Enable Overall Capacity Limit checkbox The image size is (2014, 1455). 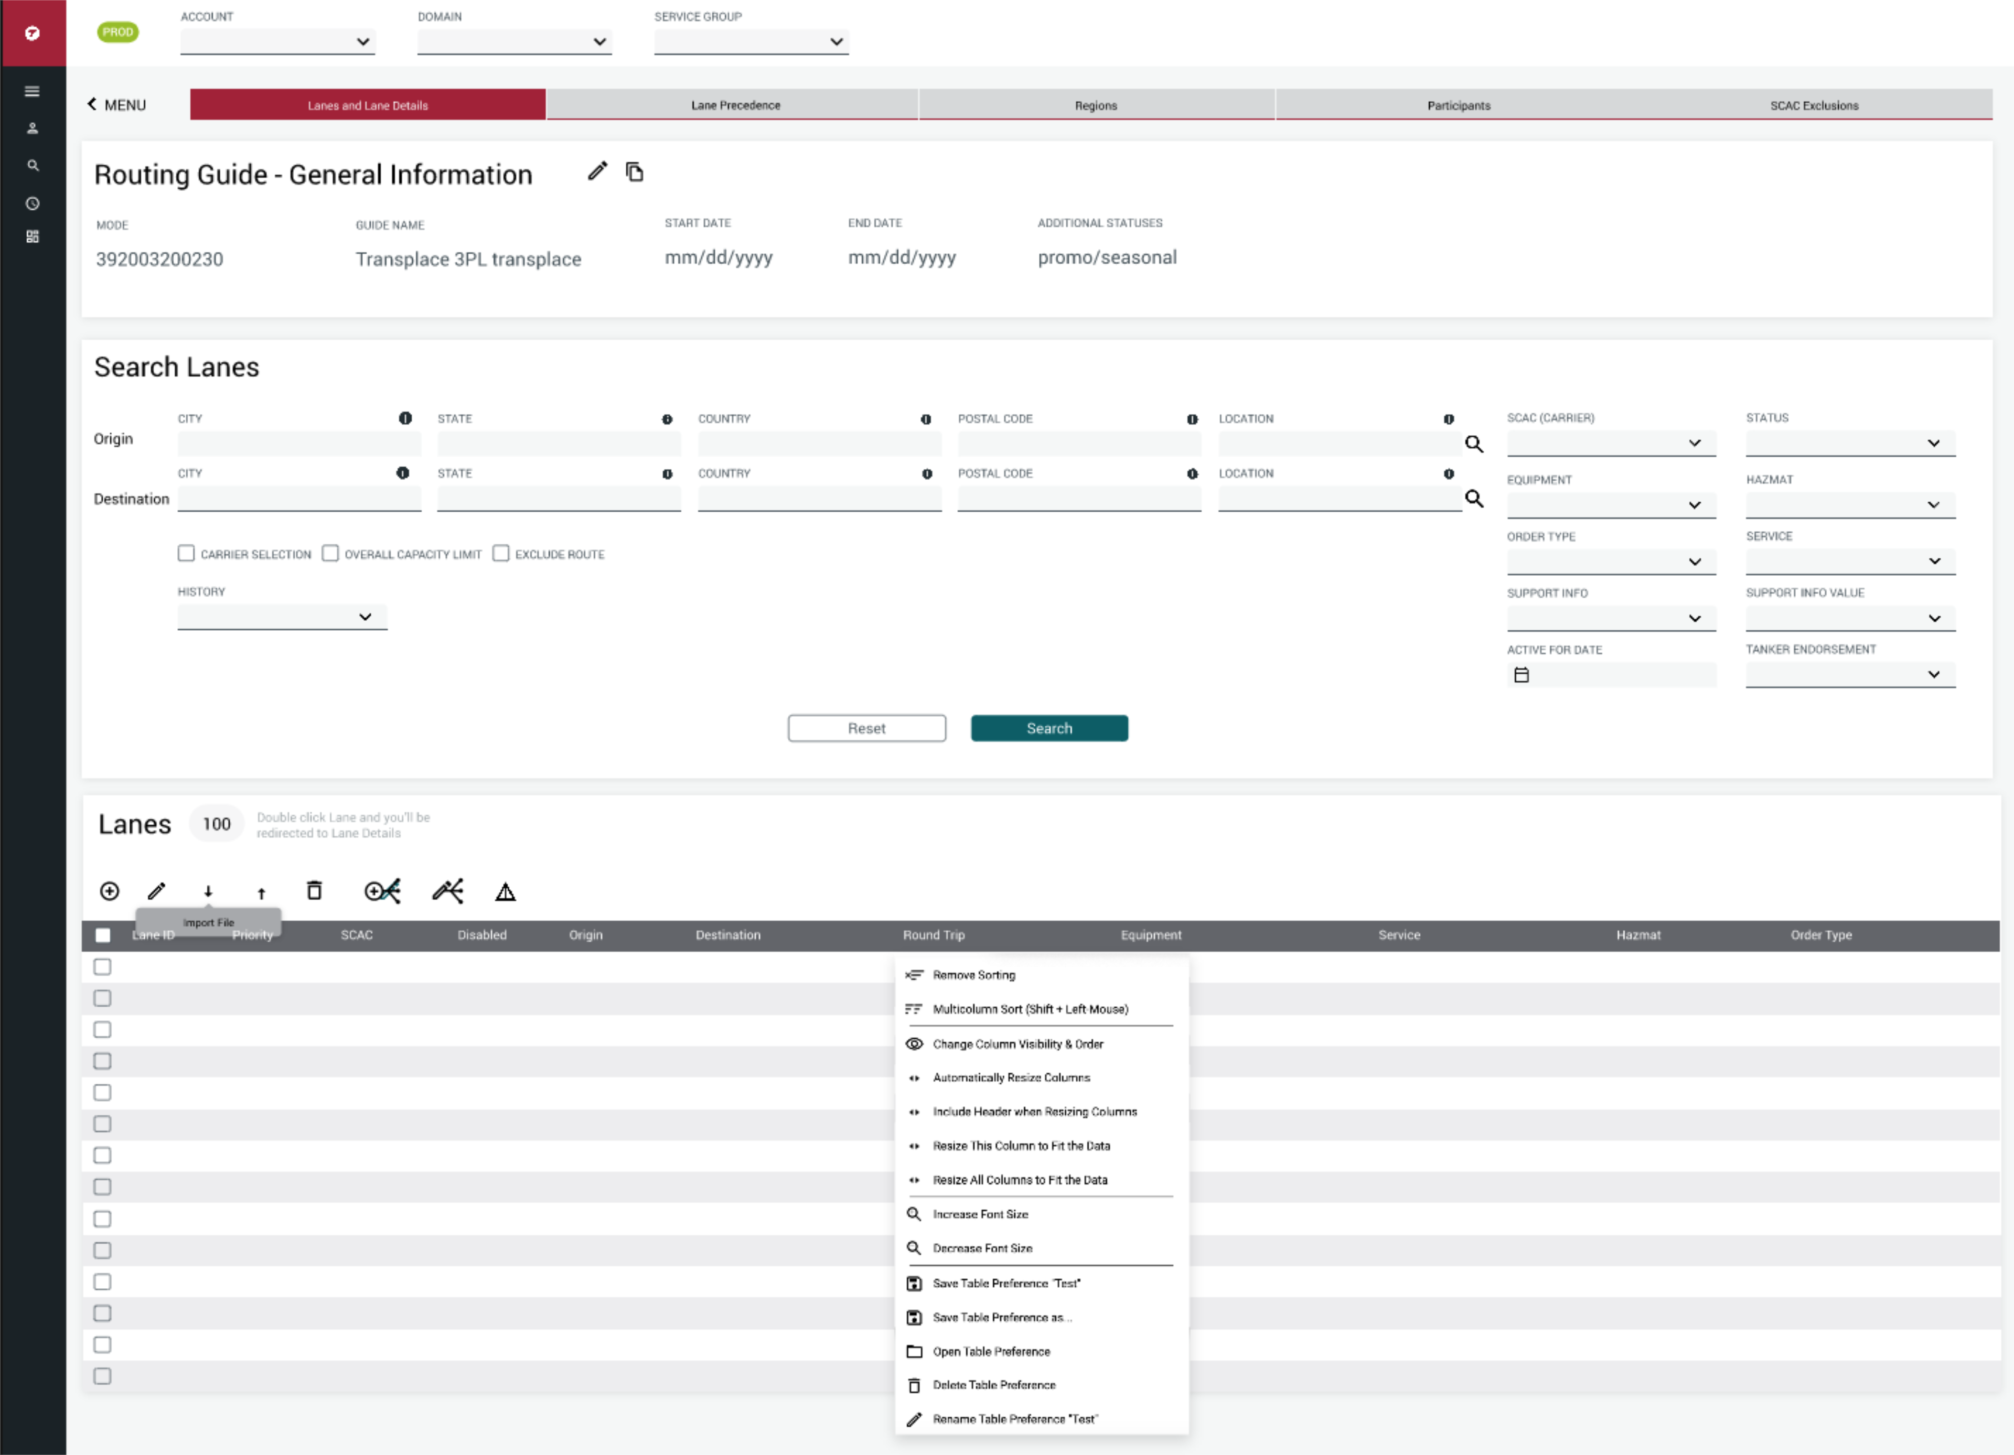click(x=330, y=554)
